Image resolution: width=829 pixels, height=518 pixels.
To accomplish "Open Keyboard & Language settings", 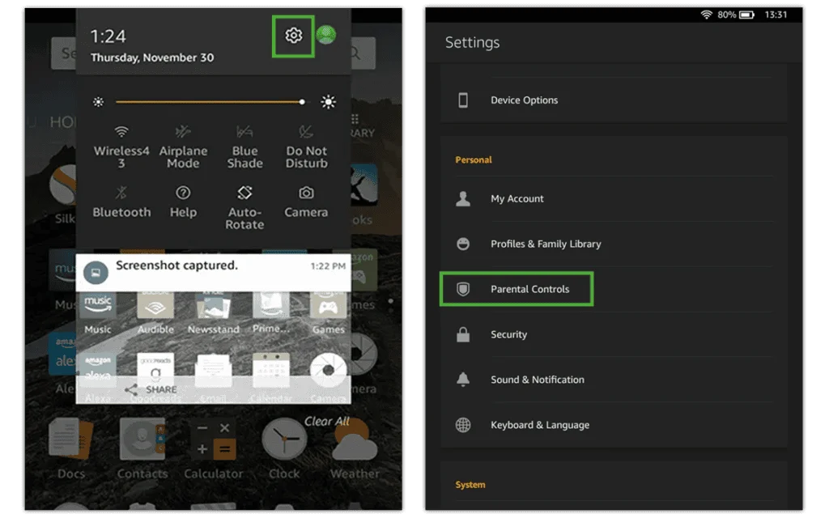I will pos(614,425).
